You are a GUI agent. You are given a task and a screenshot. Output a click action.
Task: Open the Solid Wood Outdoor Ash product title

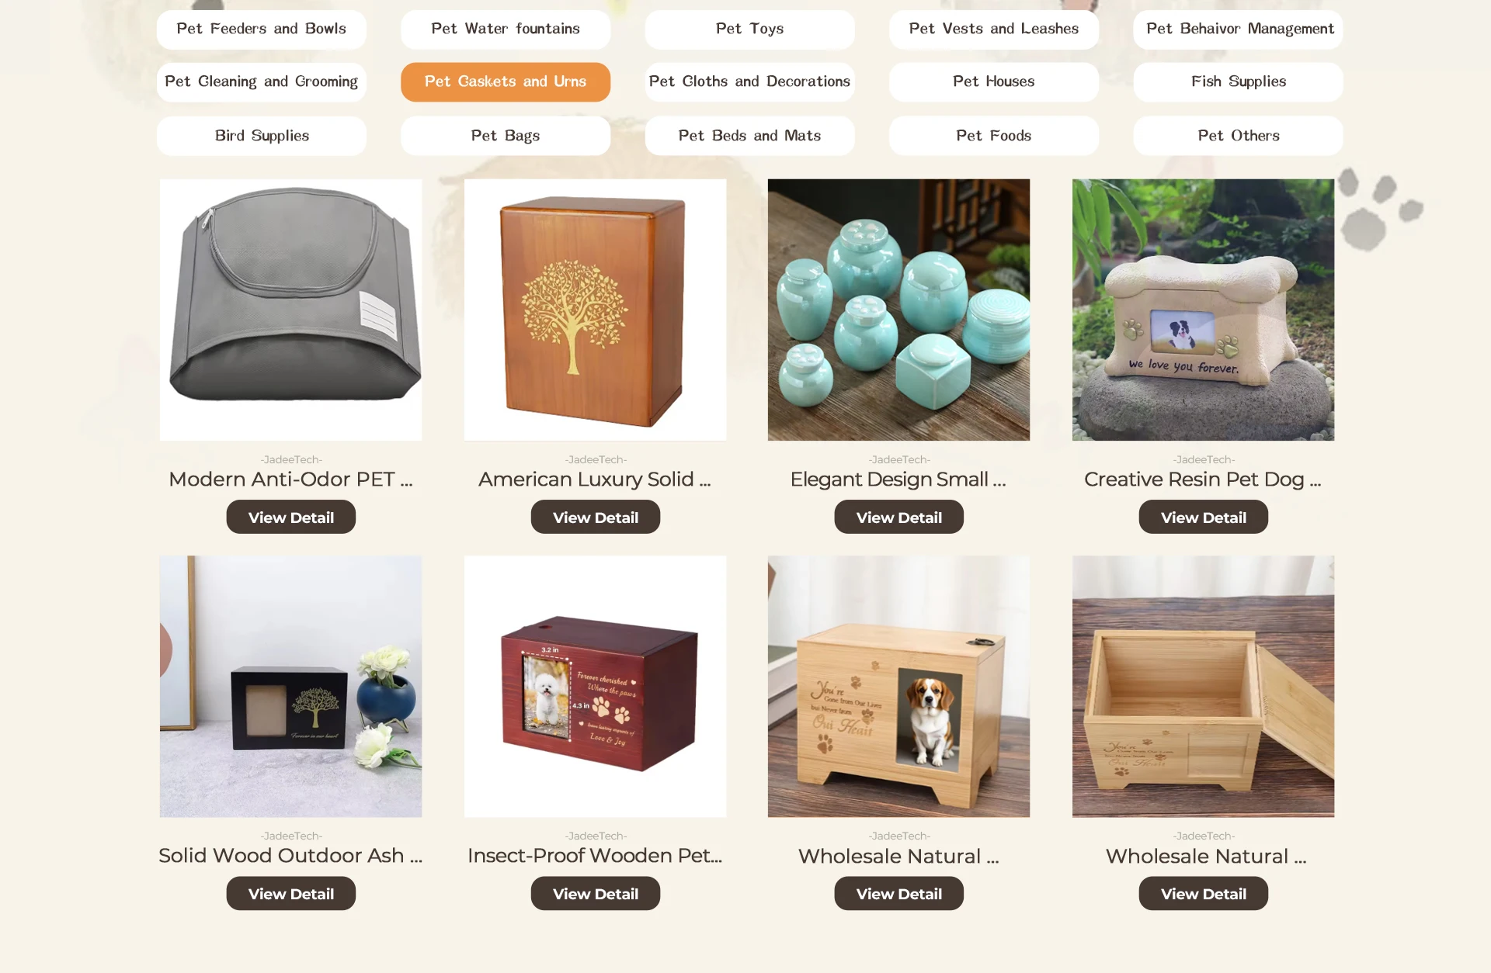291,856
